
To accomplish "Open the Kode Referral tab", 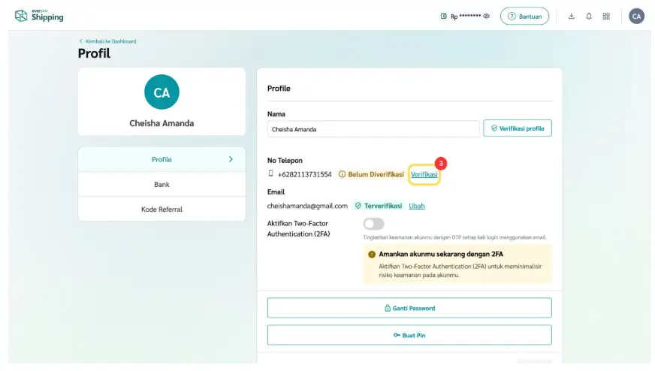I will tap(161, 209).
